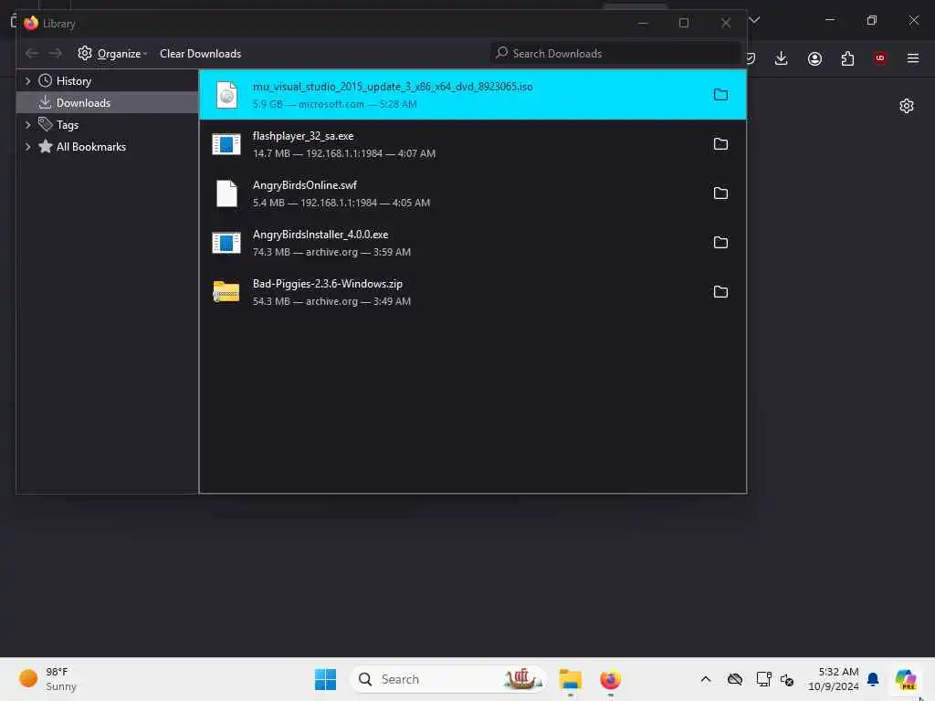
Task: Select All Bookmarks in Library sidebar
Action: tap(90, 147)
